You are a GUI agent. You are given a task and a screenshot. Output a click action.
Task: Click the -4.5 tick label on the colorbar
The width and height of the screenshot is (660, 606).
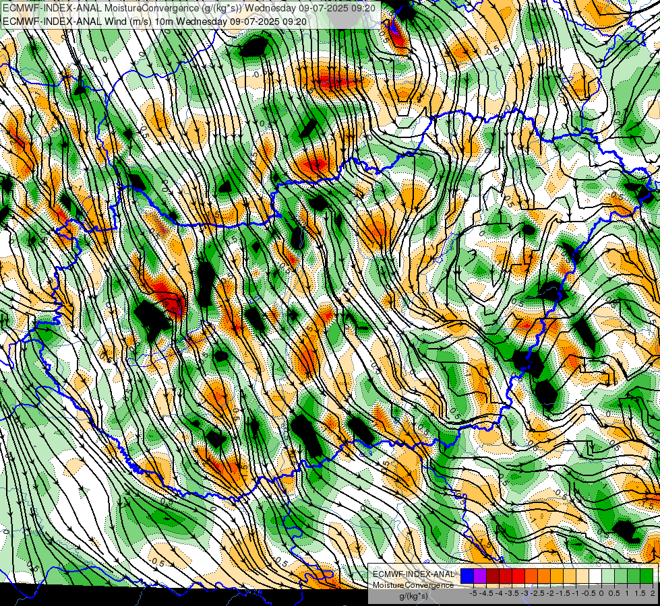coord(486,593)
